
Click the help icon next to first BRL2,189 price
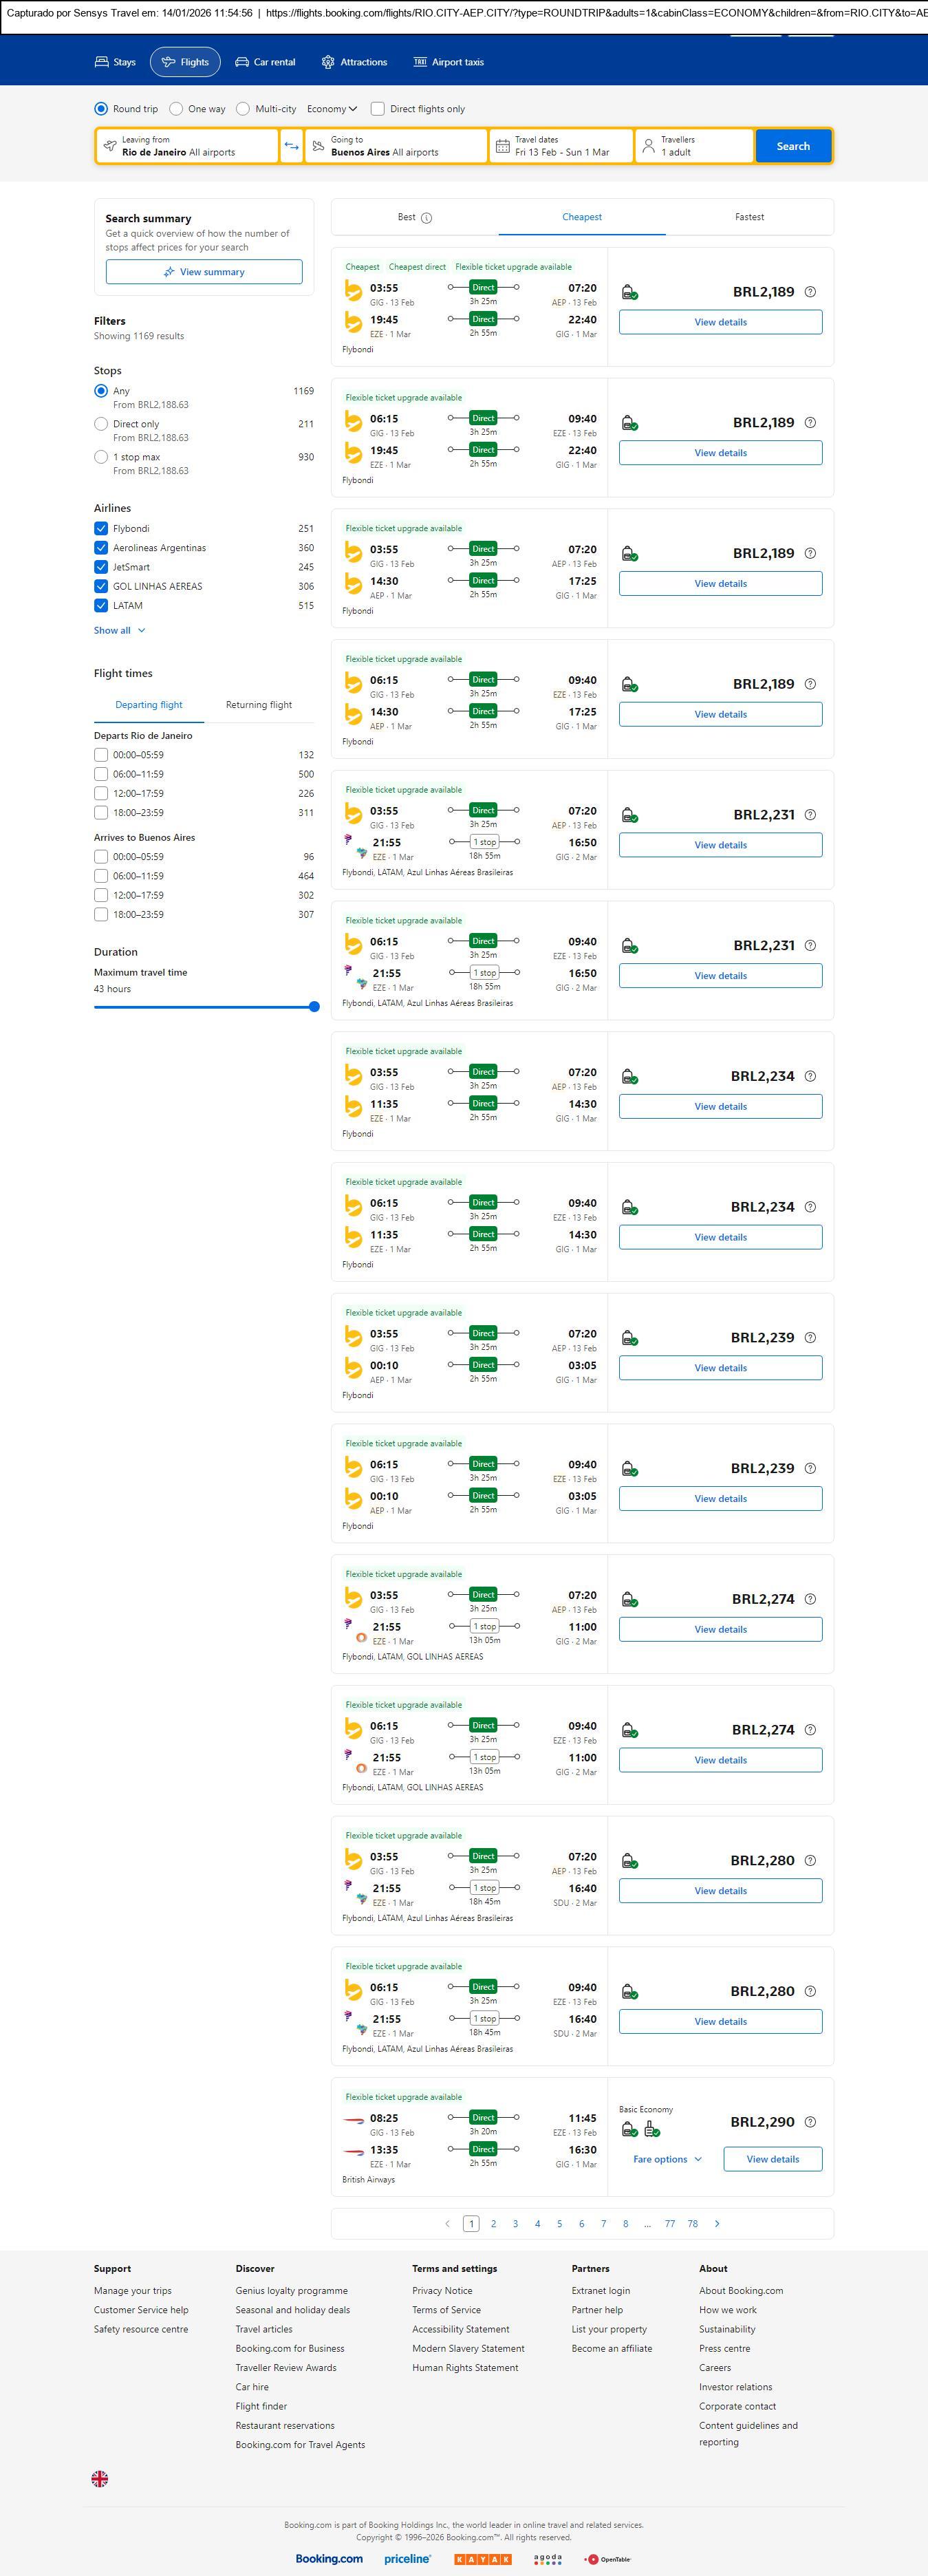pyautogui.click(x=810, y=292)
